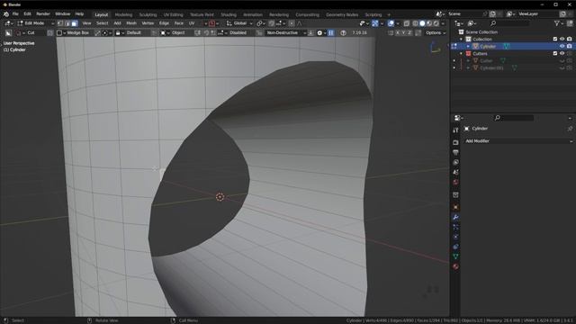Image resolution: width=576 pixels, height=324 pixels.
Task: Click the BoxCutter gear settings icon
Action: point(319,32)
